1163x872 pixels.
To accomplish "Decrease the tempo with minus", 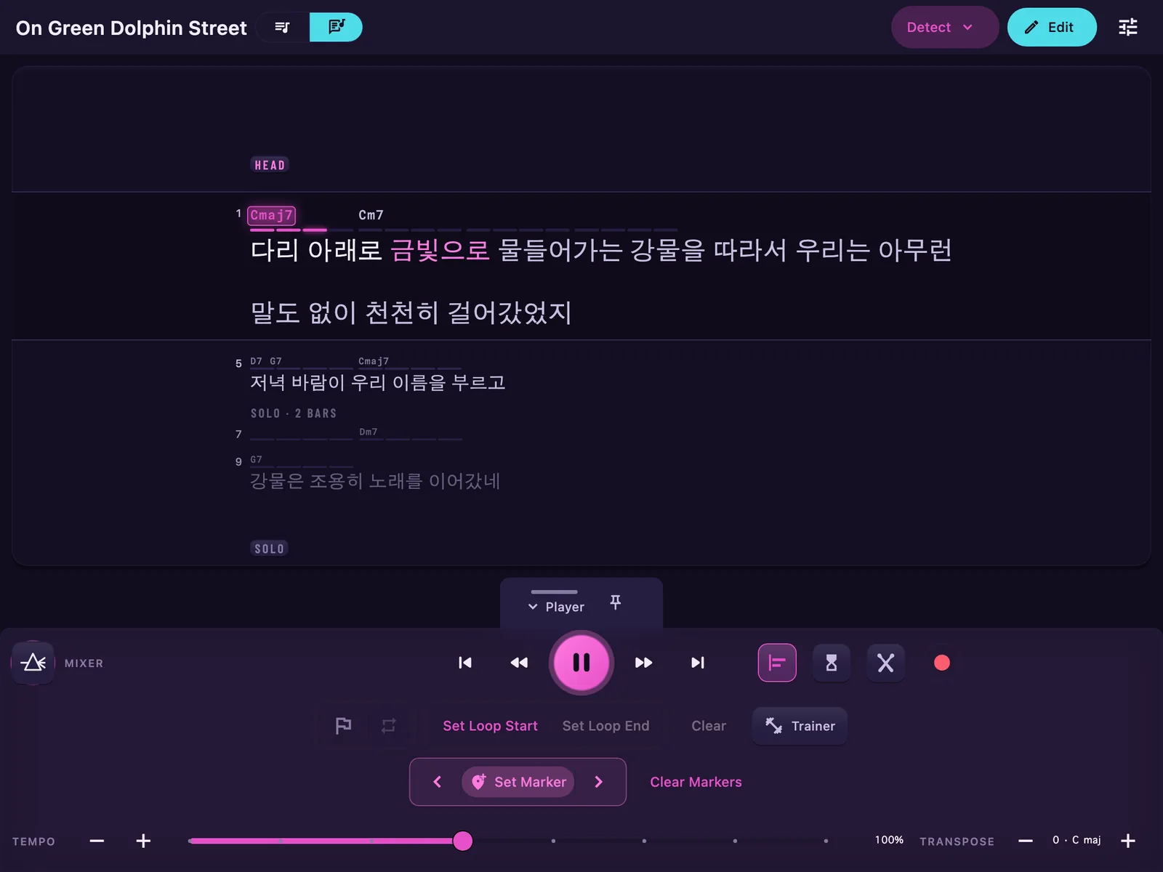I will point(97,841).
